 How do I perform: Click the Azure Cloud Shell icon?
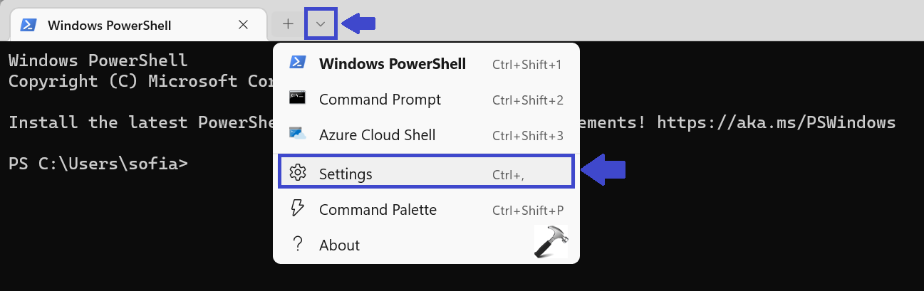pos(297,134)
